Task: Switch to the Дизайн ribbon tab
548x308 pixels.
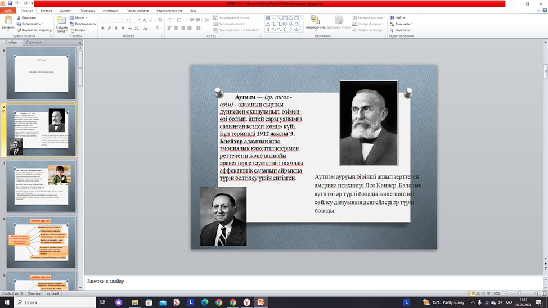Action: (x=66, y=11)
